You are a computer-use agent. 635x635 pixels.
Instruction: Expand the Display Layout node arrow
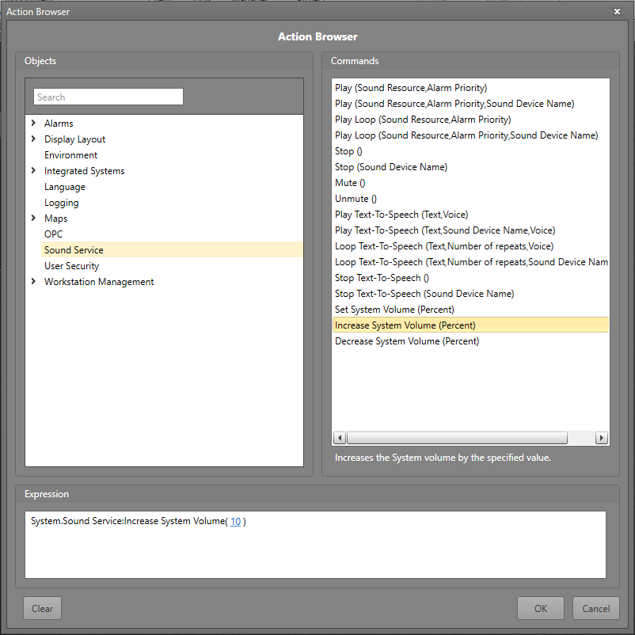[33, 139]
